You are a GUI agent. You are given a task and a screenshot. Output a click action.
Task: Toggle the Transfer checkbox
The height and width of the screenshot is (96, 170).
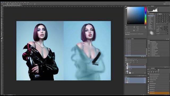tap(148, 22)
